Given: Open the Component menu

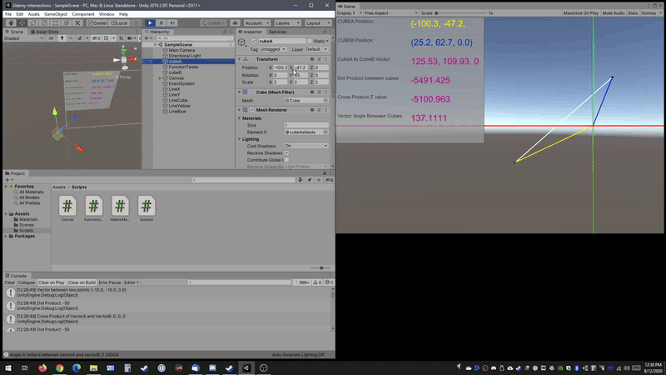Looking at the screenshot, I should pyautogui.click(x=83, y=14).
